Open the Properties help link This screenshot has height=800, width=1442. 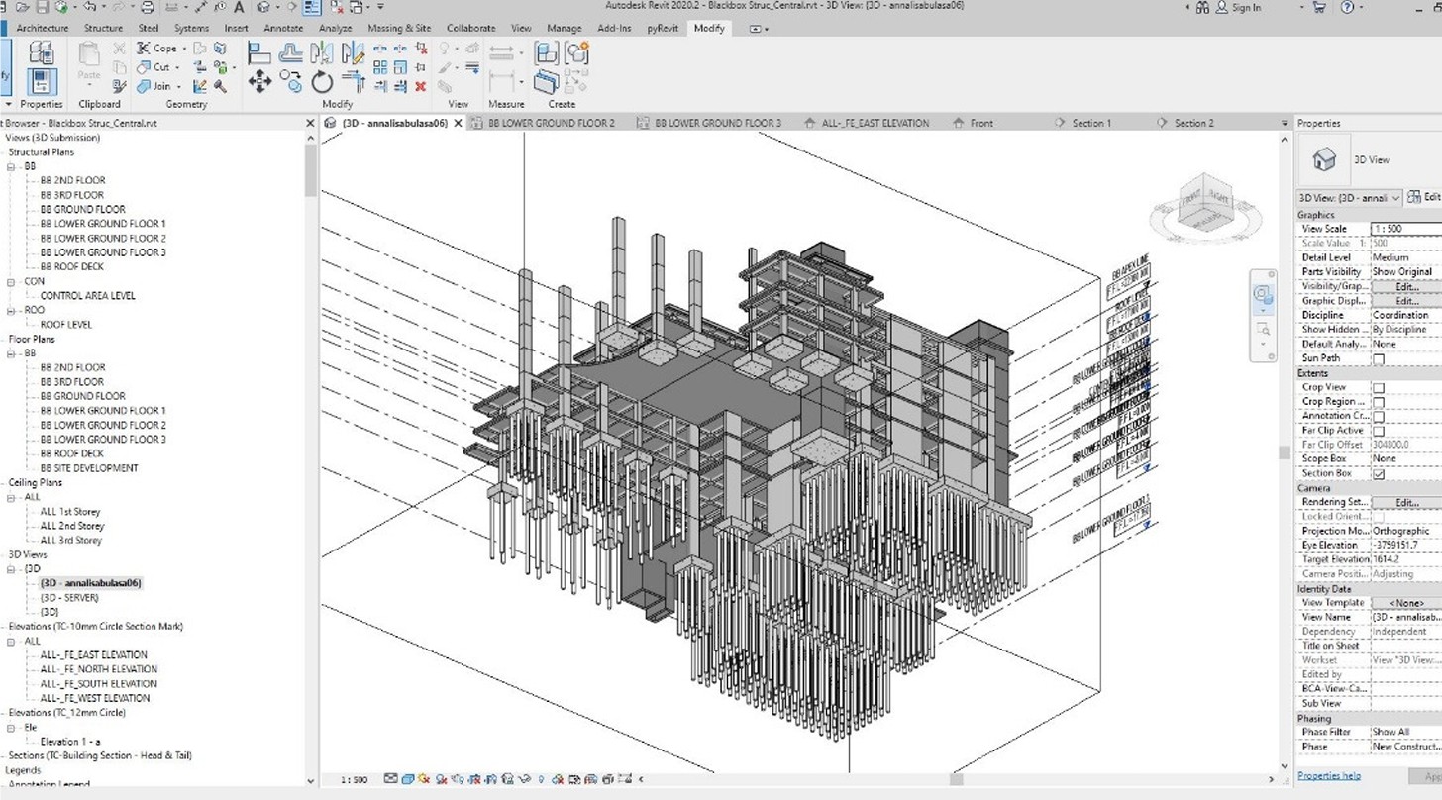pos(1328,776)
